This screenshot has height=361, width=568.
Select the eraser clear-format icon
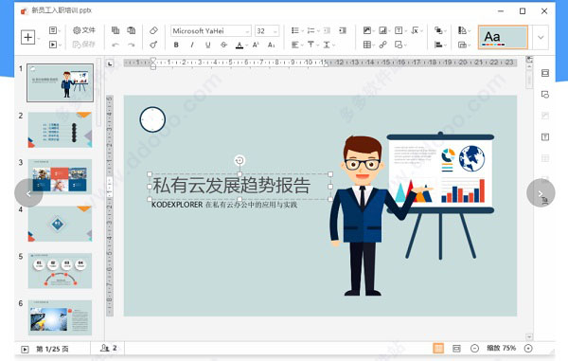(153, 30)
